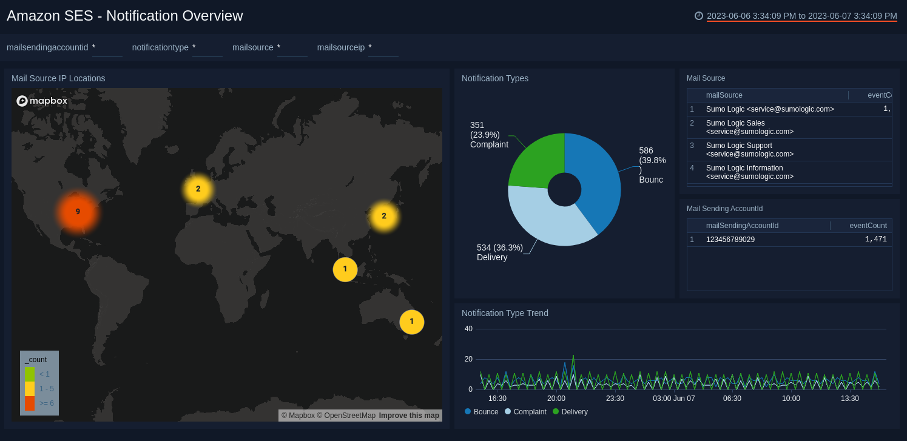Viewport: 907px width, 441px height.
Task: Click the "Improve this map" link
Action: click(x=409, y=416)
